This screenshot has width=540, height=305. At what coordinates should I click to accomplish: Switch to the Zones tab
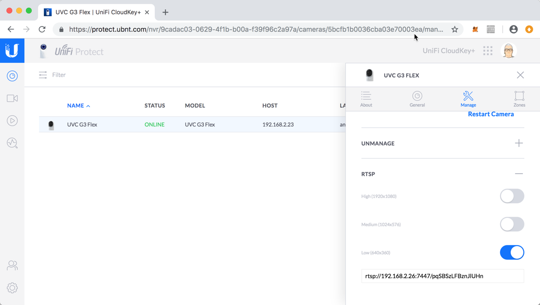coord(519,99)
